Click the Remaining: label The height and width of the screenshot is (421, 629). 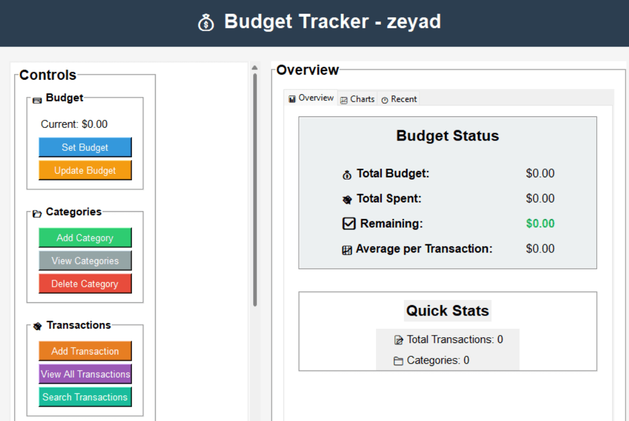[x=391, y=223]
